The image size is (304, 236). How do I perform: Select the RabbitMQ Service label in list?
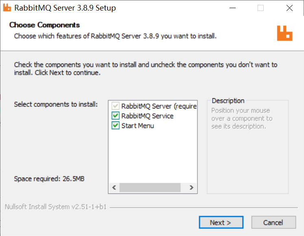click(x=147, y=116)
